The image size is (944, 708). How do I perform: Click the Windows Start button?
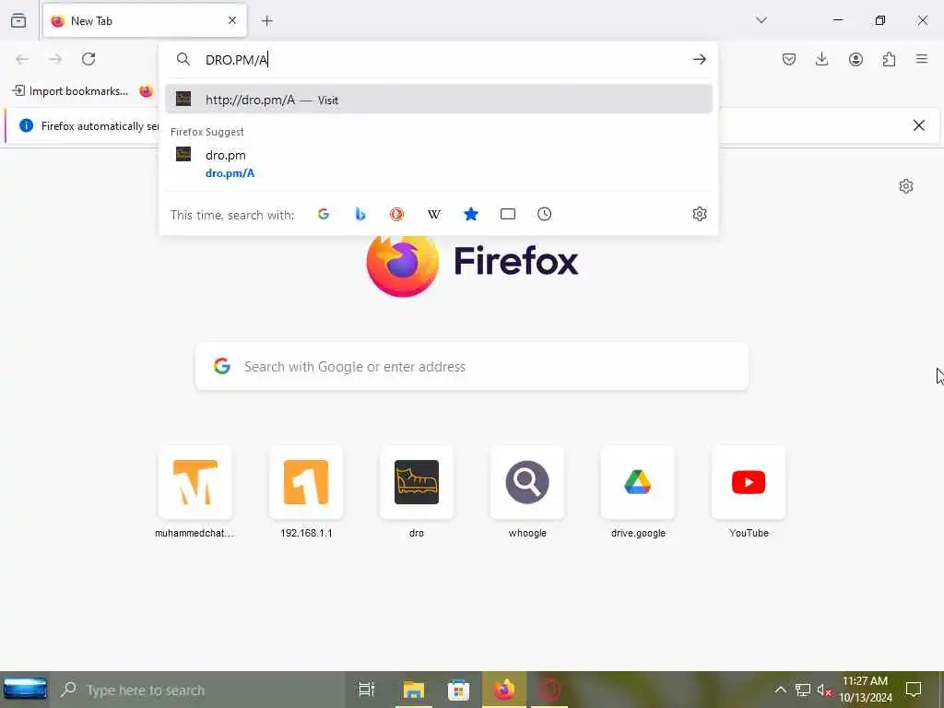click(x=25, y=690)
